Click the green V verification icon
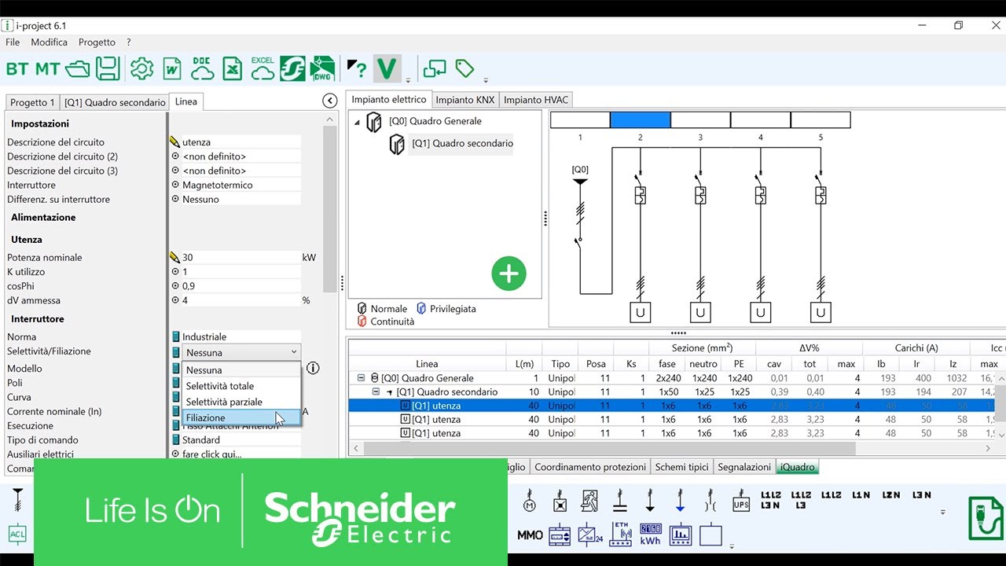The image size is (1006, 566). coord(387,68)
